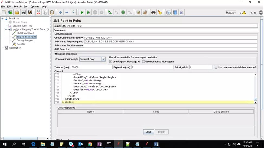
Task: Select View Results Tree node
Action: click(x=22, y=26)
